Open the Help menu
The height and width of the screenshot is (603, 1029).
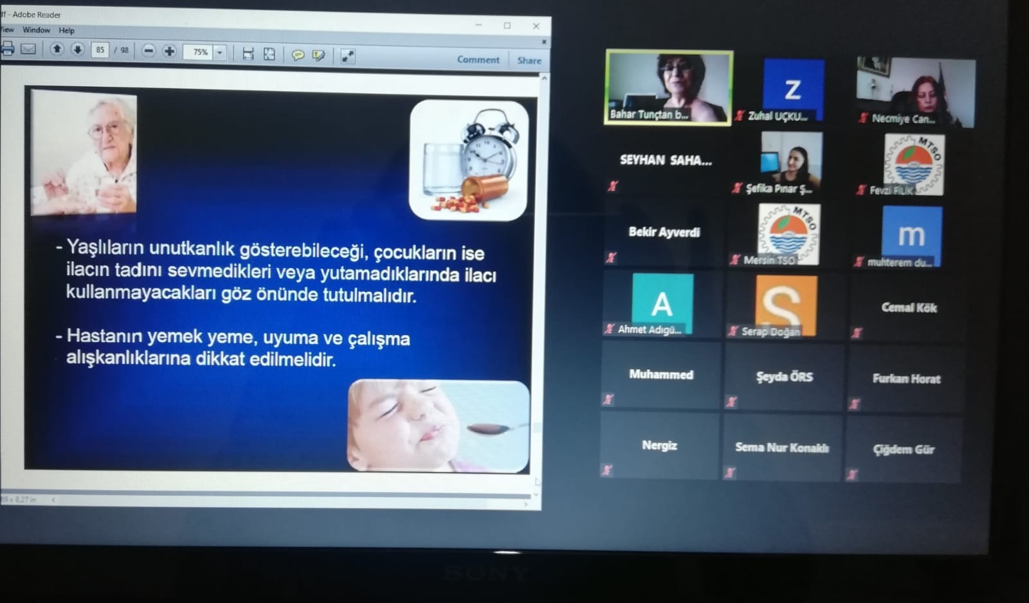pyautogui.click(x=66, y=30)
